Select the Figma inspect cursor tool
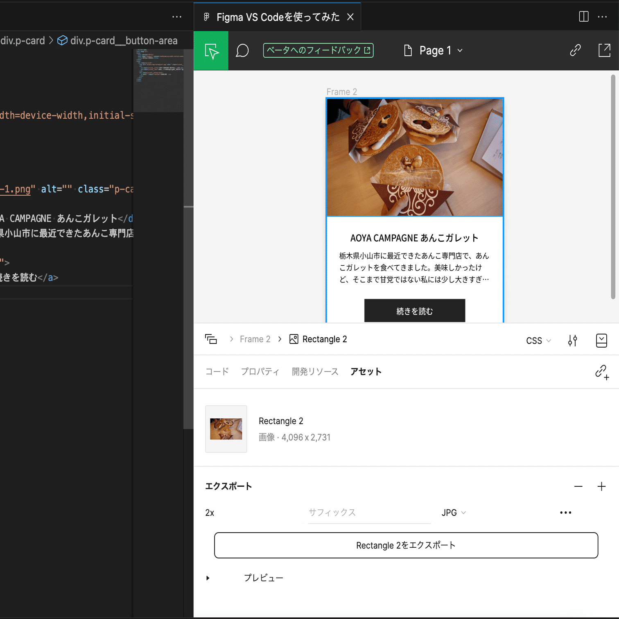The image size is (619, 619). point(211,51)
